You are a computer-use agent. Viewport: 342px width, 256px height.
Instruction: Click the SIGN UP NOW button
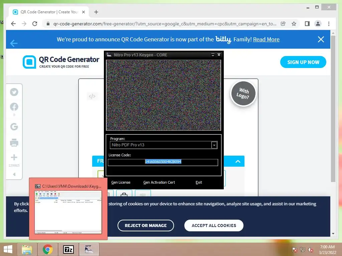pyautogui.click(x=303, y=62)
